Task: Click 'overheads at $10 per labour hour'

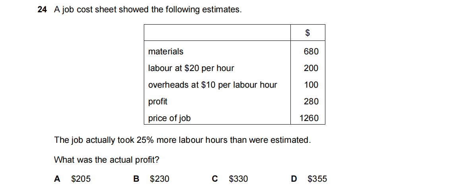Action: (213, 85)
